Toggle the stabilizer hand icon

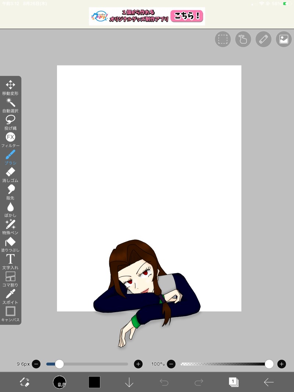[243, 39]
